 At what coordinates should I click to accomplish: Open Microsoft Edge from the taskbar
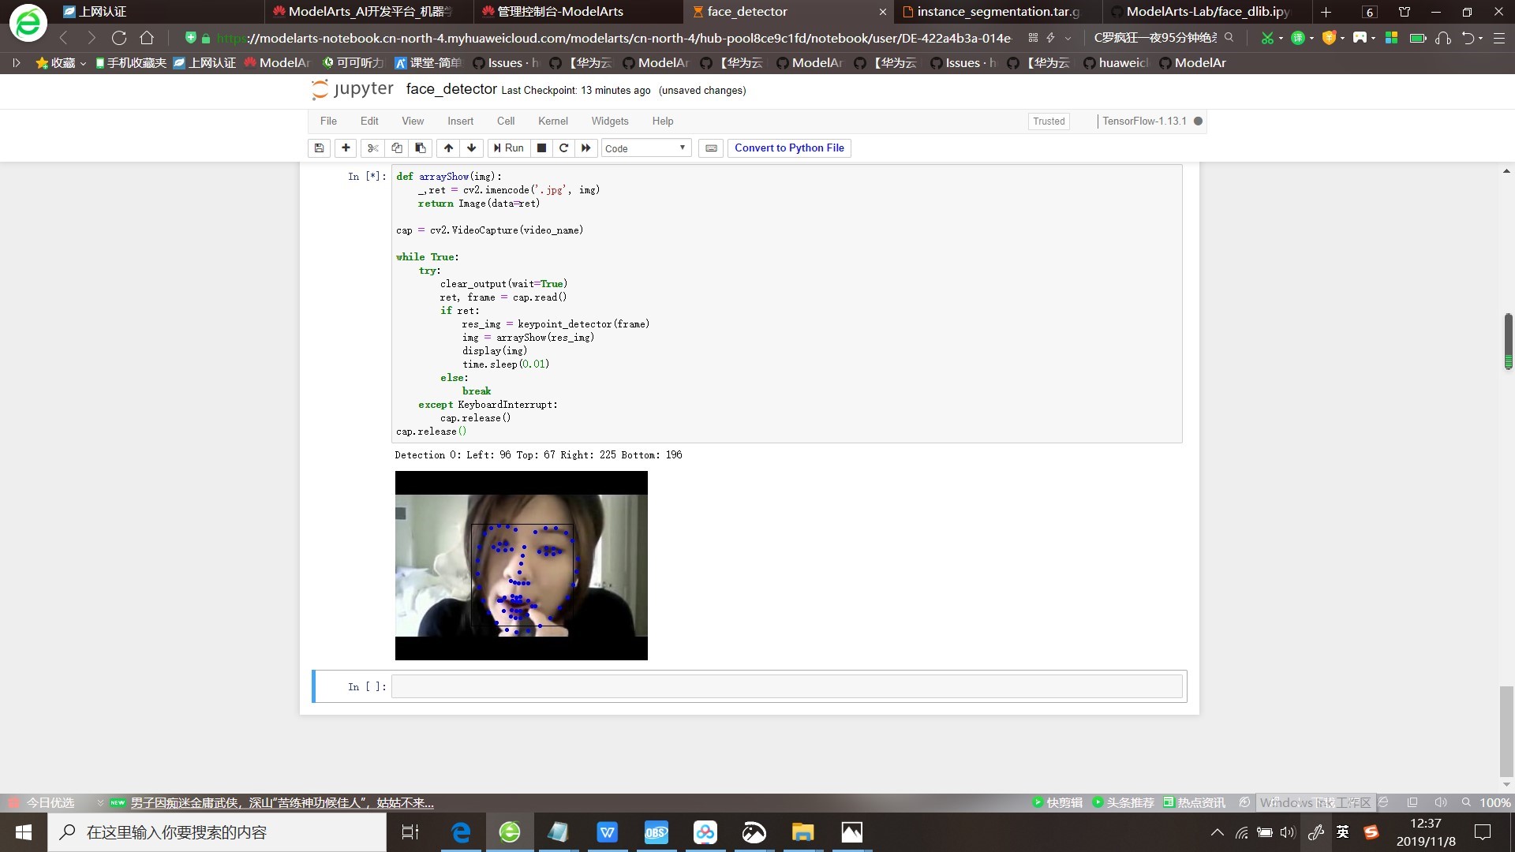[x=460, y=832]
